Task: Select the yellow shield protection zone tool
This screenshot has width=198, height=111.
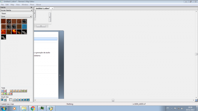Action: point(2,94)
